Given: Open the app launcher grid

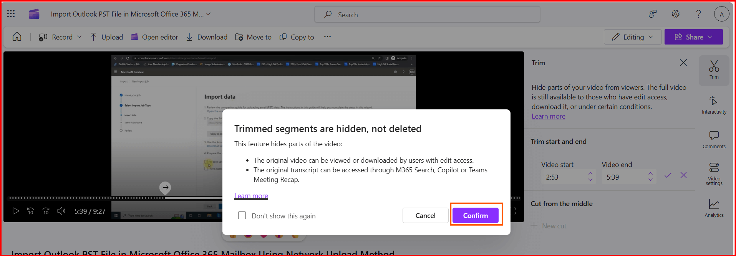Looking at the screenshot, I should 11,14.
